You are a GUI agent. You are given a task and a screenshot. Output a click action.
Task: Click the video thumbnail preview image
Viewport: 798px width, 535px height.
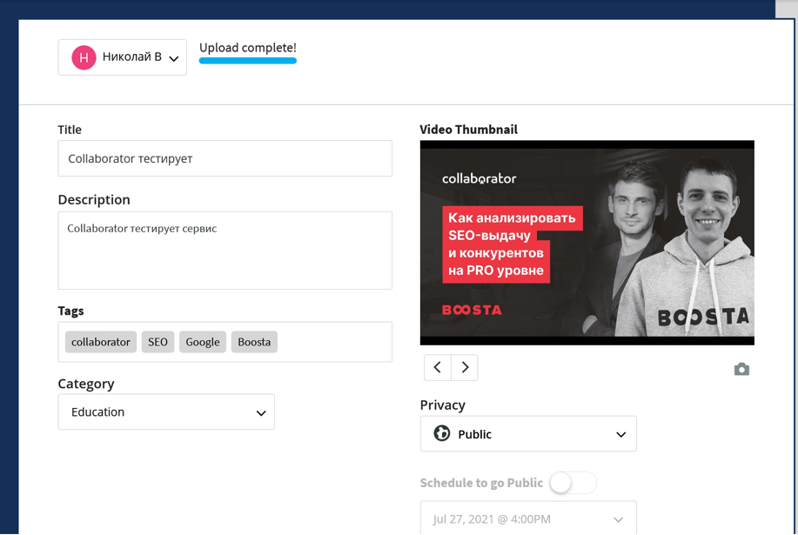(587, 242)
